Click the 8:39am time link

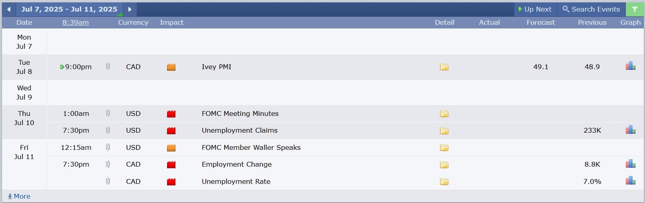[76, 22]
